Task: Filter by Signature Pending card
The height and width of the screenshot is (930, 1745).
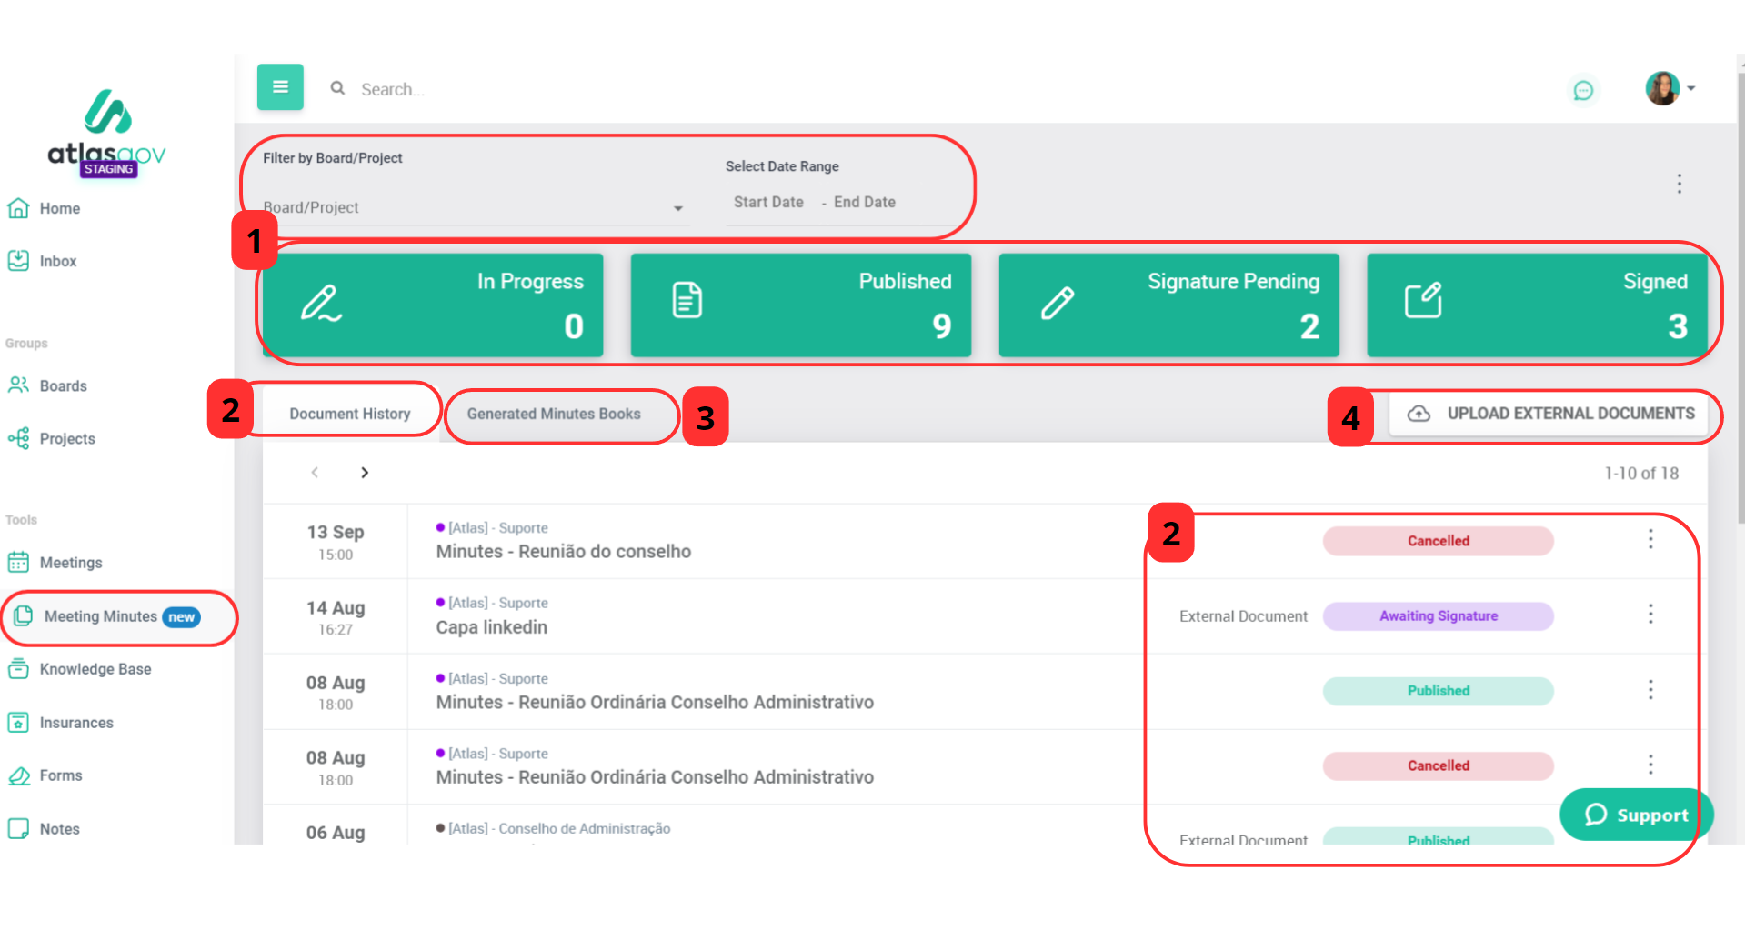Action: click(1168, 305)
